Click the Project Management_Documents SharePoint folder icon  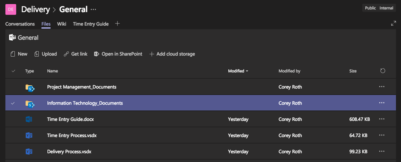coord(30,87)
